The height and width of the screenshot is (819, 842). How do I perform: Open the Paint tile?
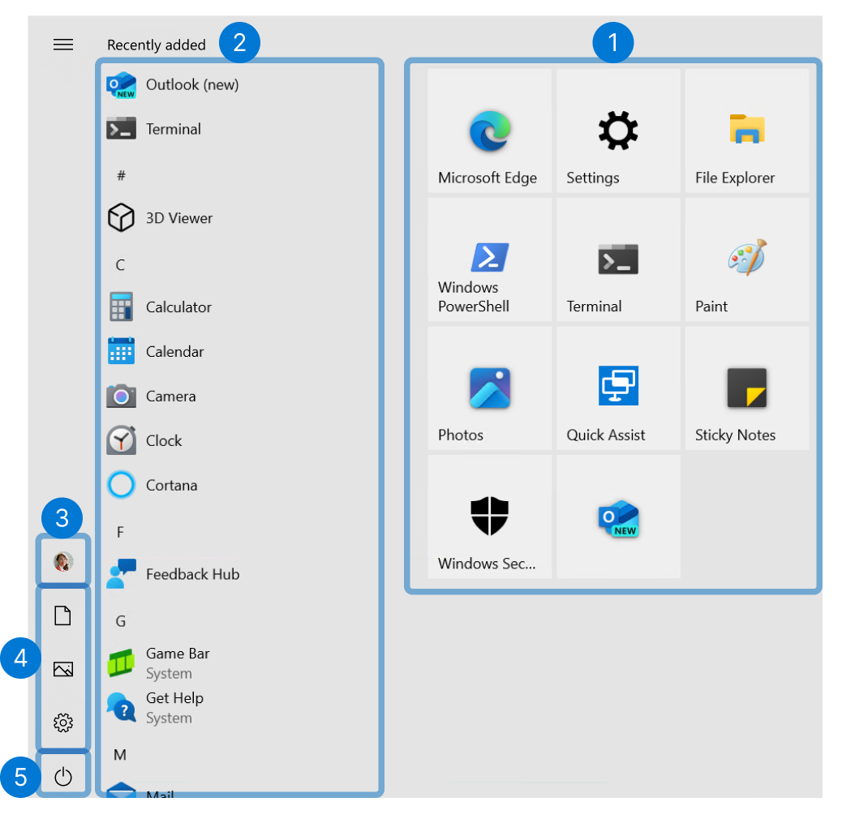(746, 259)
